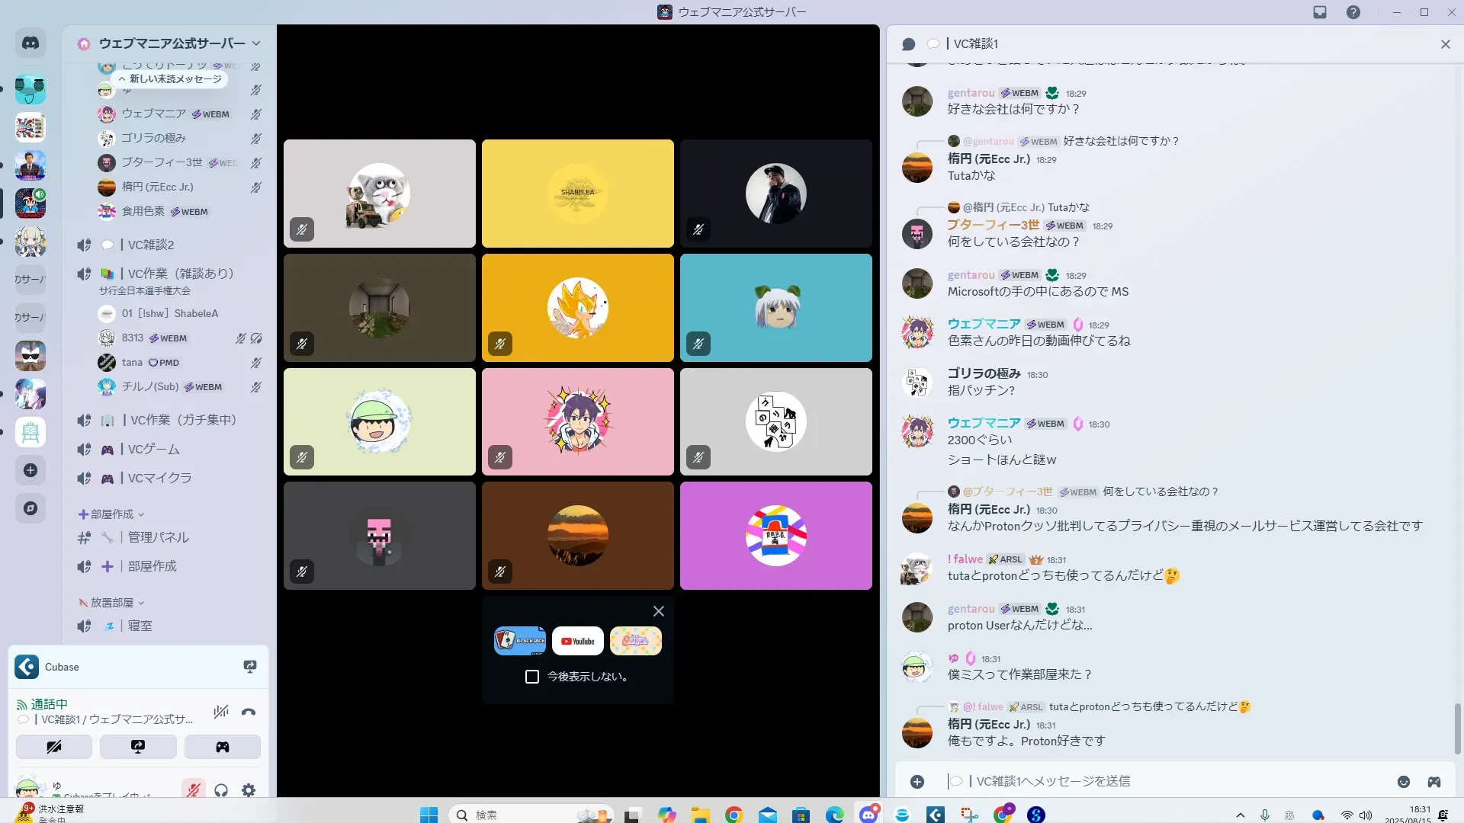Unmute the microphone button
1464x823 pixels.
coord(194,790)
